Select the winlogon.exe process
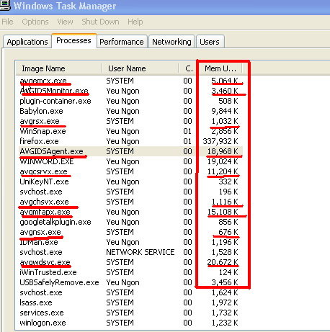The width and height of the screenshot is (330, 332). [x=130, y=323]
